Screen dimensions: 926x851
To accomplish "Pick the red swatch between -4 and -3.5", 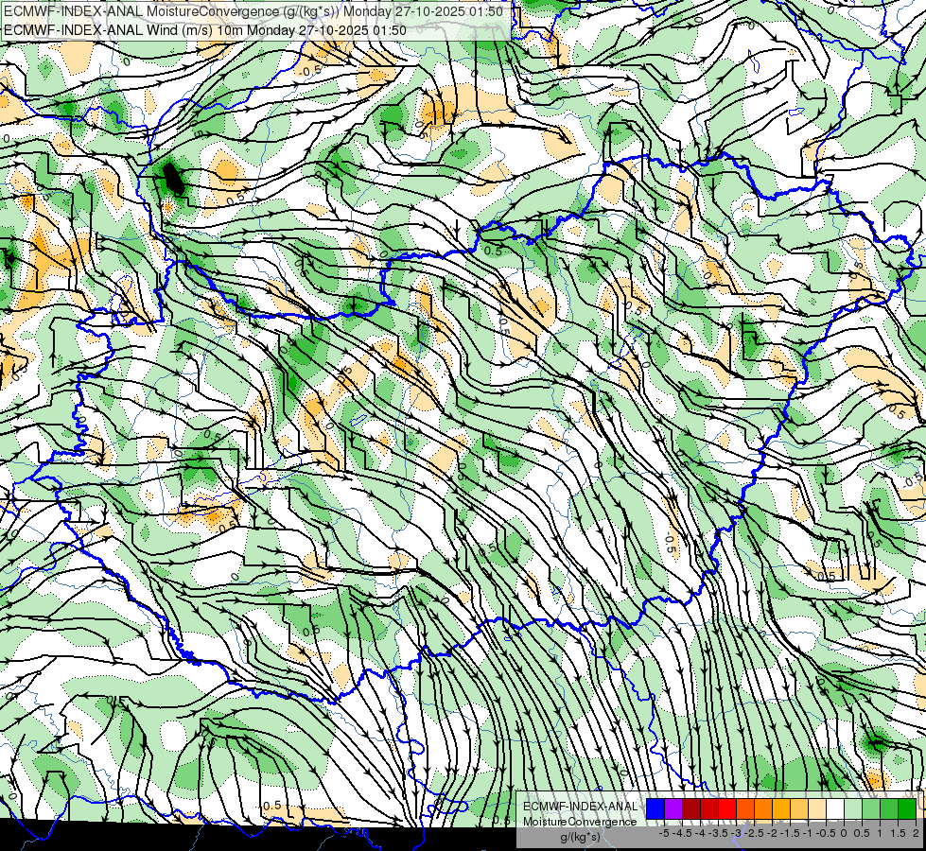I will click(709, 809).
